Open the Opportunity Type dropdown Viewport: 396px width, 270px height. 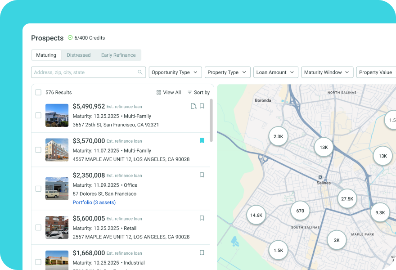click(x=175, y=72)
